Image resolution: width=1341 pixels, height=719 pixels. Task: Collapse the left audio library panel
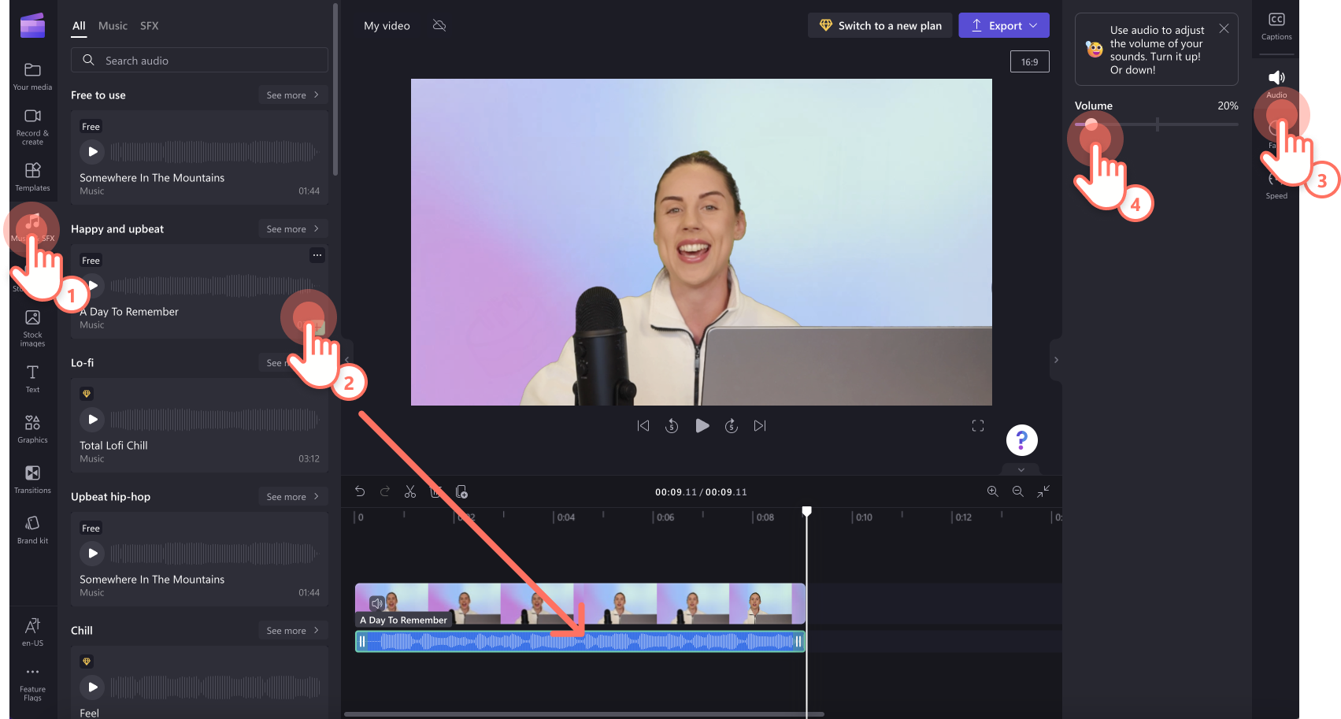[x=346, y=360]
